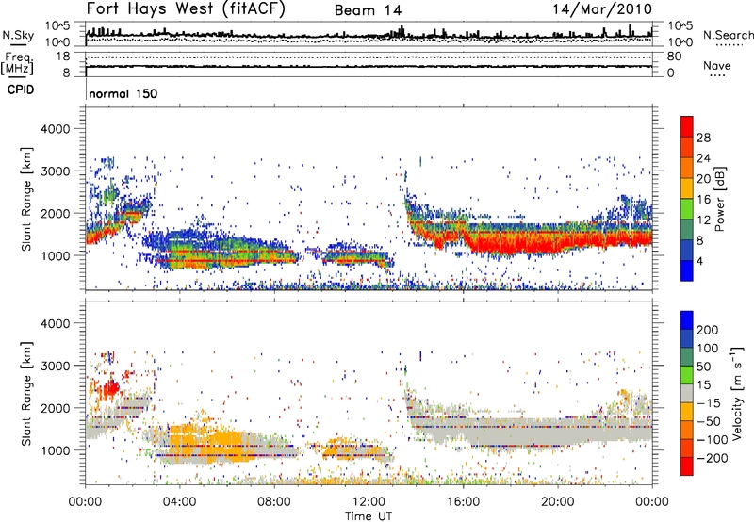Select the 'normal 150' CPID text
This screenshot has width=754, height=522.
[123, 93]
